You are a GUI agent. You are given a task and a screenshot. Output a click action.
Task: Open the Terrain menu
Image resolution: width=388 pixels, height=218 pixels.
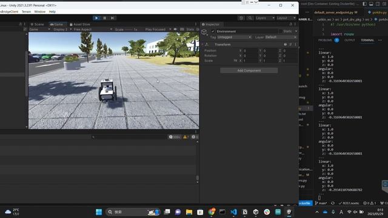click(26, 12)
